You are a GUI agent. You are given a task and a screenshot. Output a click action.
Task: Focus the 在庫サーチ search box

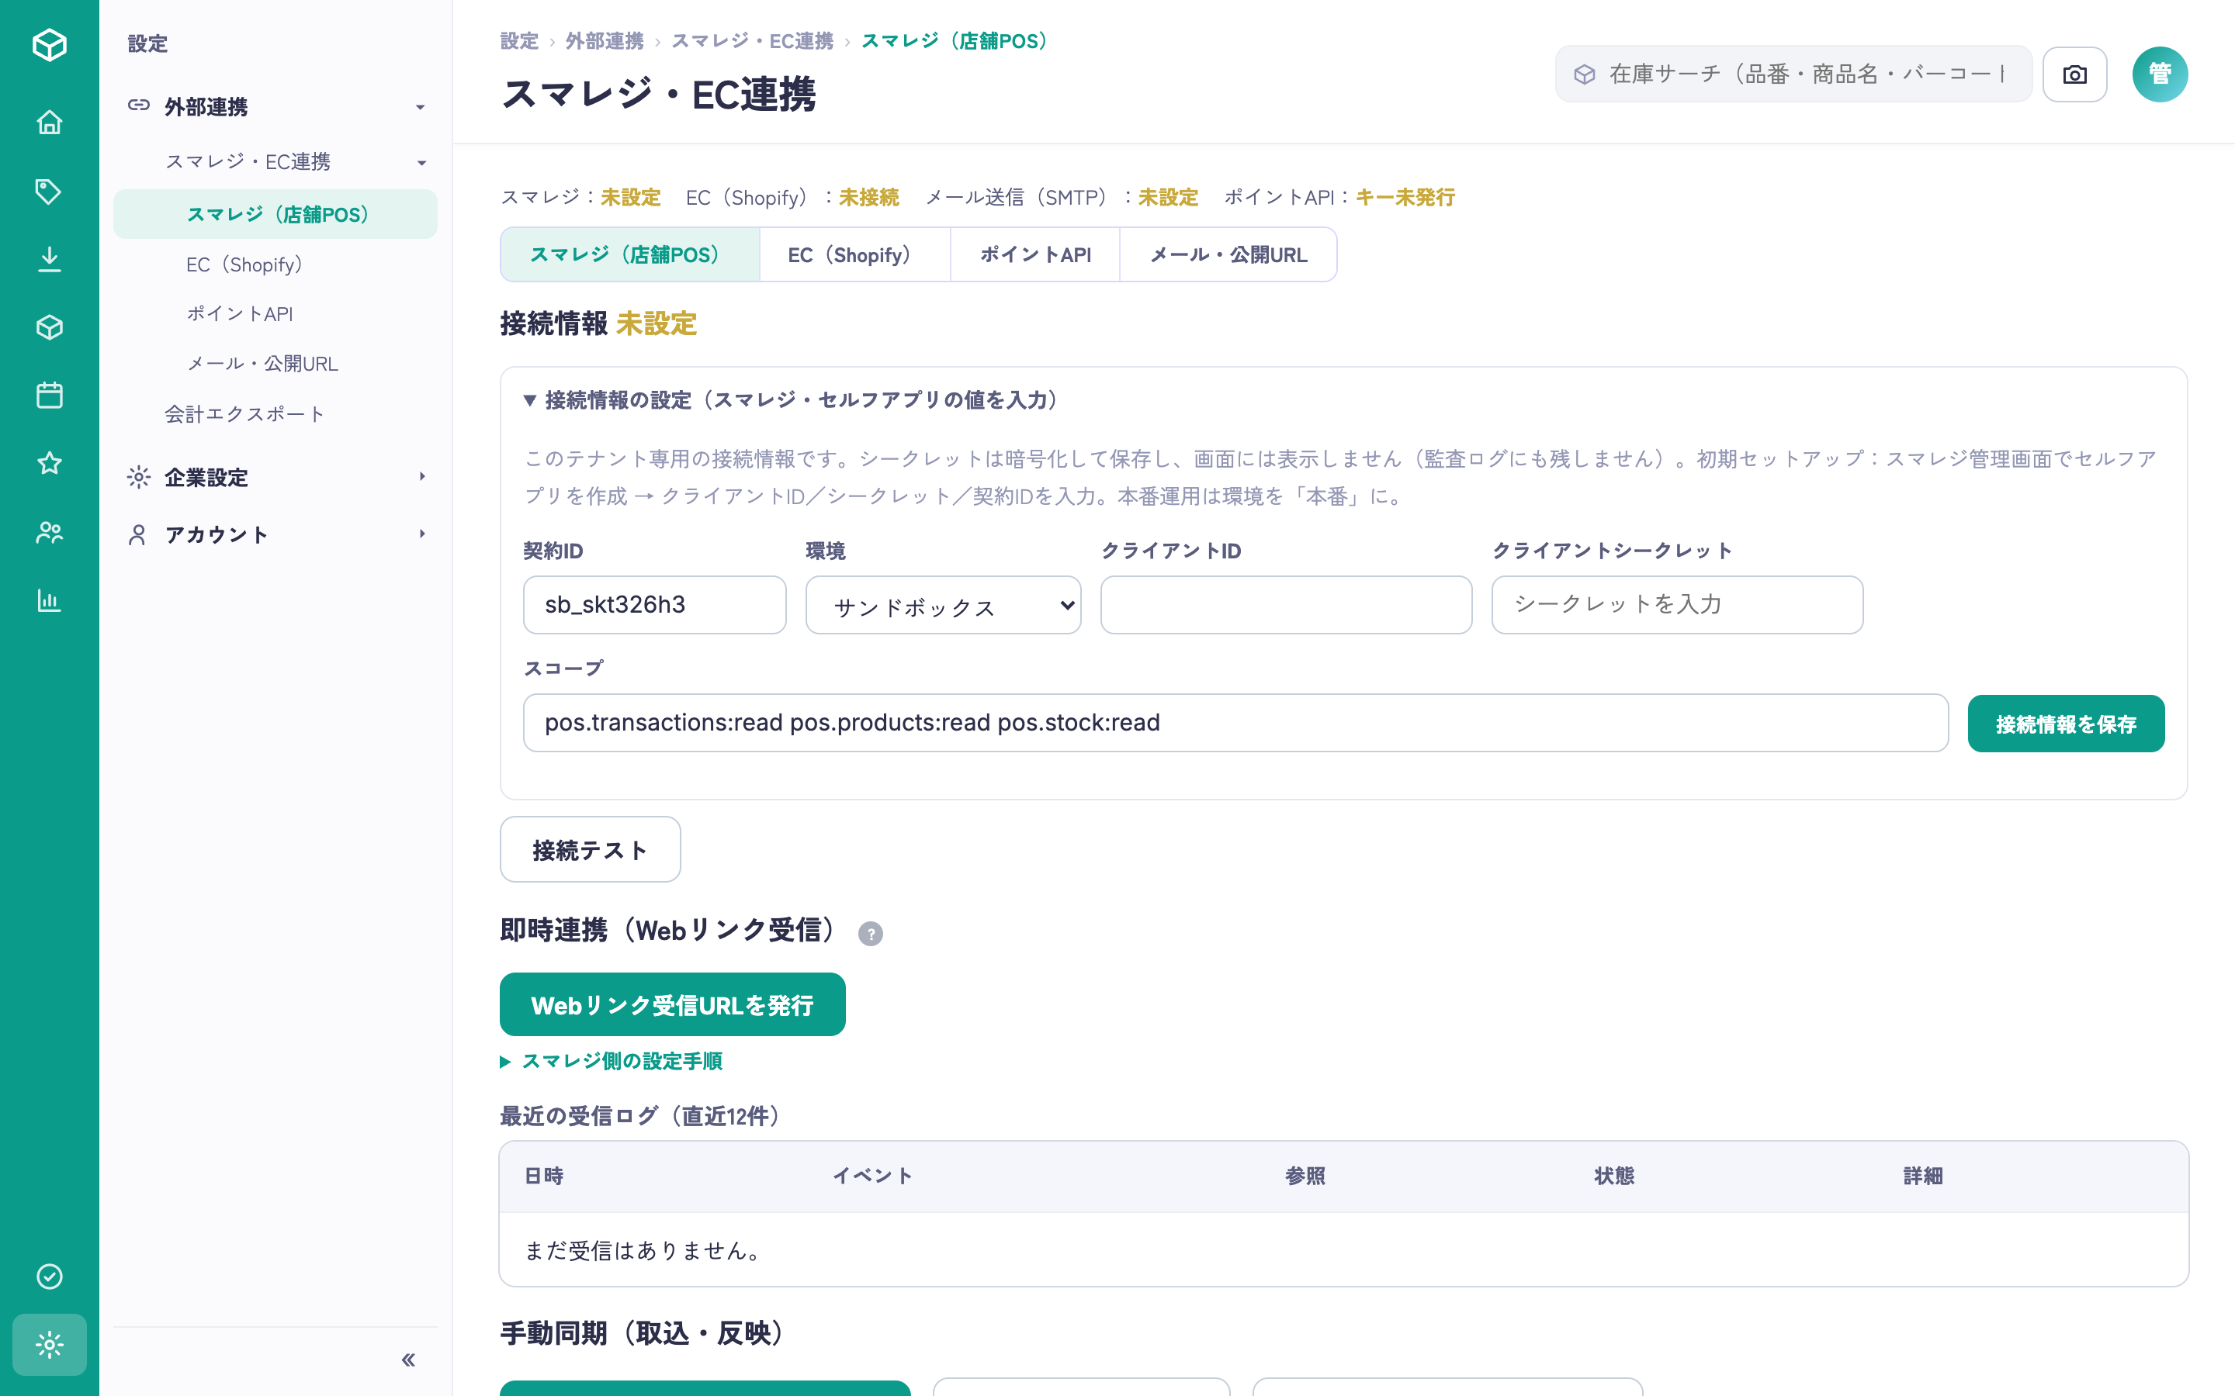pos(1793,74)
